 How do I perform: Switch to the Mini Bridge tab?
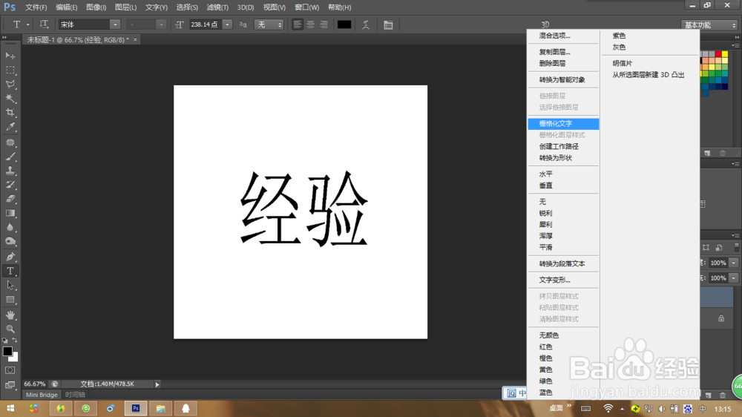click(x=42, y=395)
